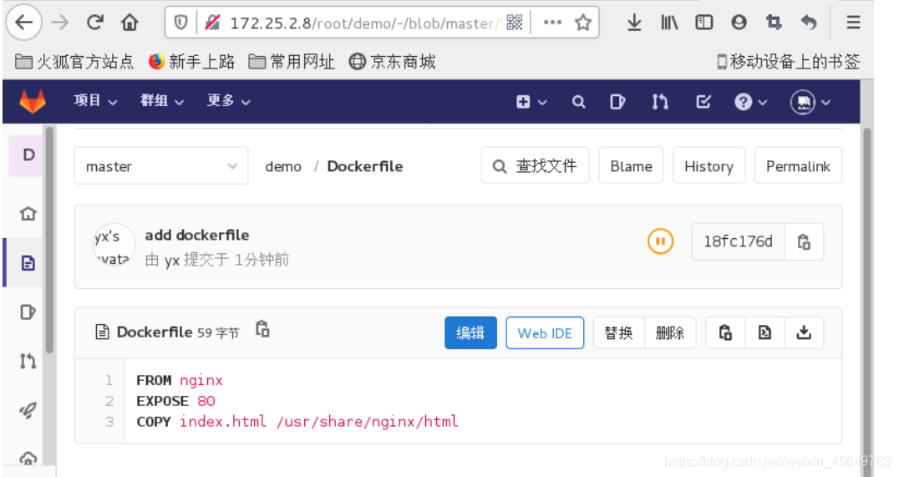Click the left sidebar scrollbar
Screen dimensions: 899x477
coord(49,241)
